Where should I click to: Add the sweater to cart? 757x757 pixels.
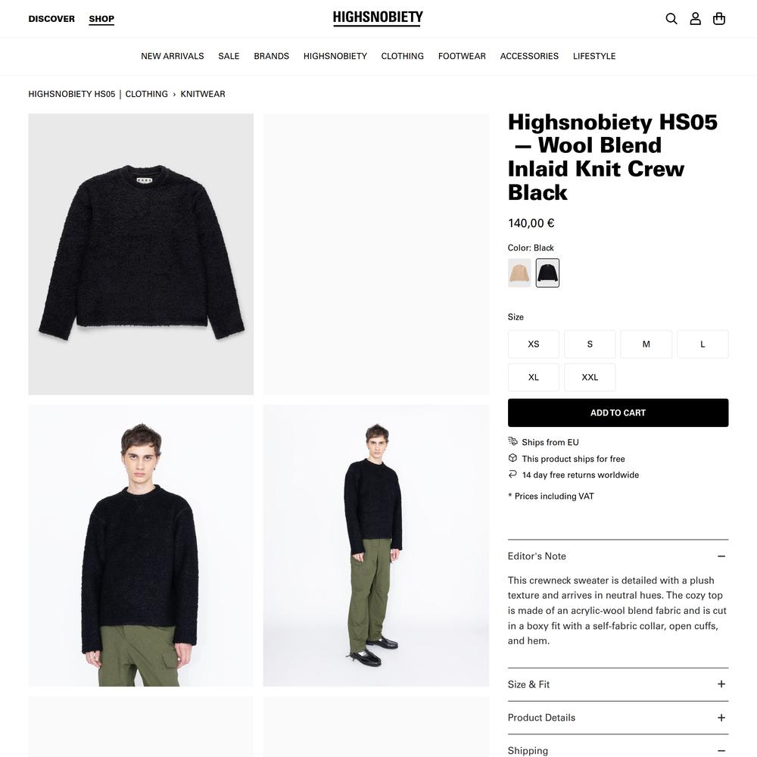click(618, 413)
